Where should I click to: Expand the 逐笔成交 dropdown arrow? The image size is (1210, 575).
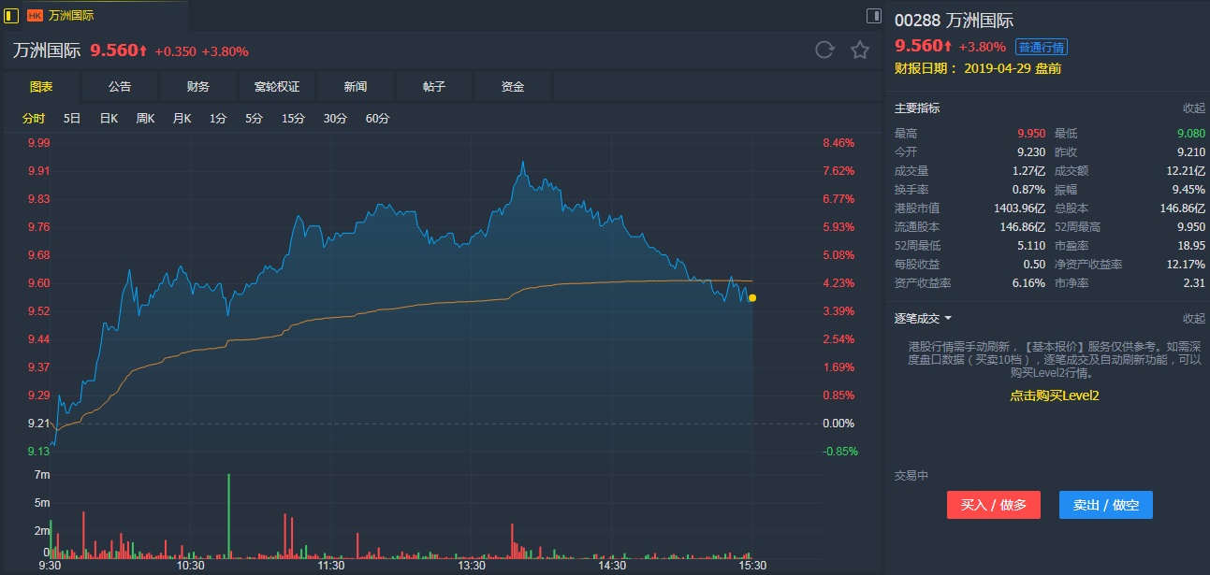[x=948, y=319]
